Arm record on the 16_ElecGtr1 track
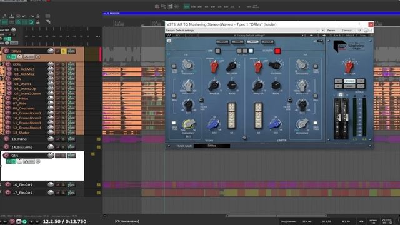This screenshot has height=225, width=400. point(7,184)
